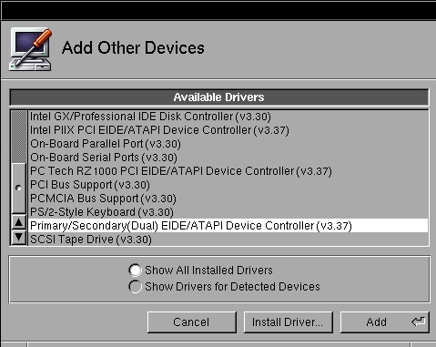436x347 pixels.
Task: Click the Add button
Action: (384, 321)
